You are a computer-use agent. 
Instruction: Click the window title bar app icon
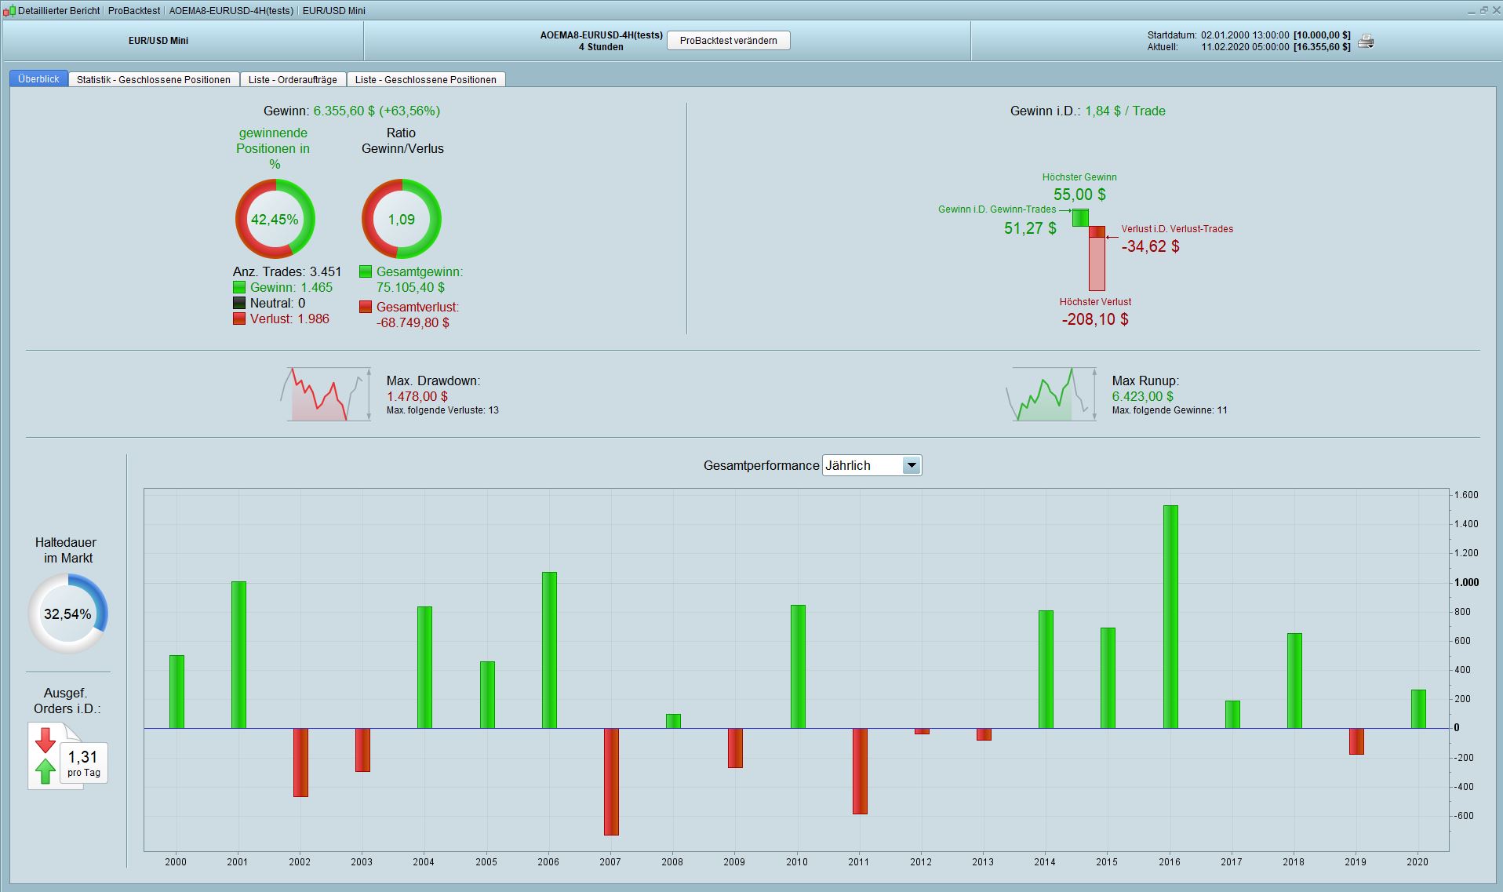pos(9,10)
